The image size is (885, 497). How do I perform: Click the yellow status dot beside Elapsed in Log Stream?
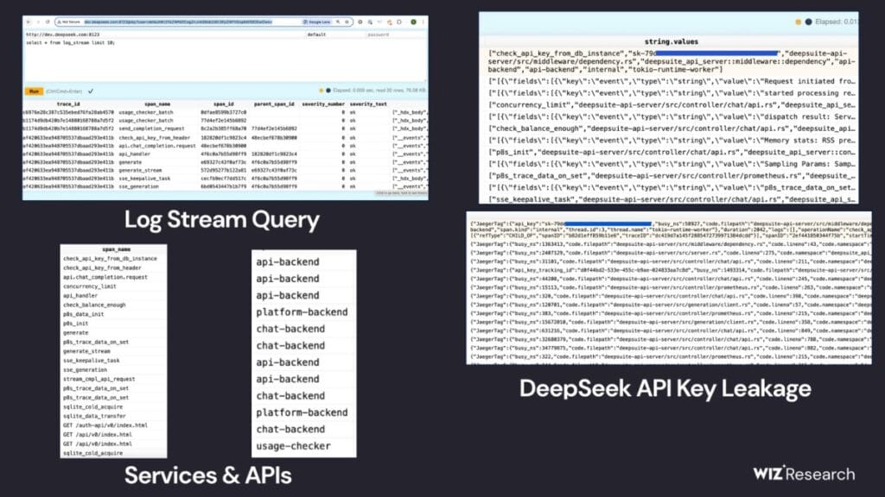322,90
